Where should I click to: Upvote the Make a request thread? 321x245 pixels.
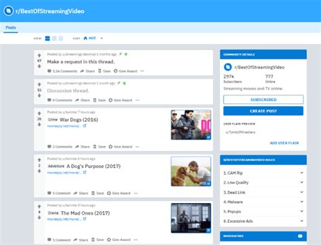point(39,55)
